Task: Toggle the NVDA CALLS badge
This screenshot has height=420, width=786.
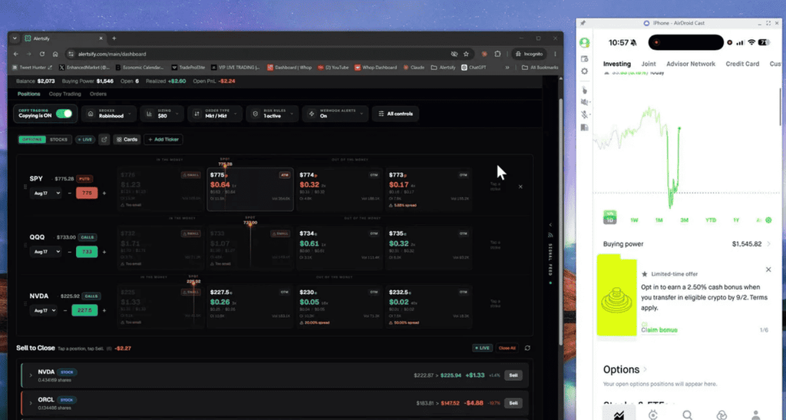Action: point(91,296)
